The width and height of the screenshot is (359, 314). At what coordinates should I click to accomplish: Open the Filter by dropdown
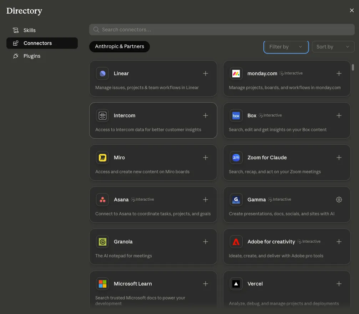point(286,47)
